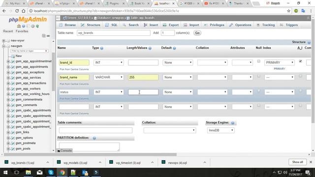Image resolution: width=315 pixels, height=177 pixels.
Task: Open the Operations tab
Action: 240,25
